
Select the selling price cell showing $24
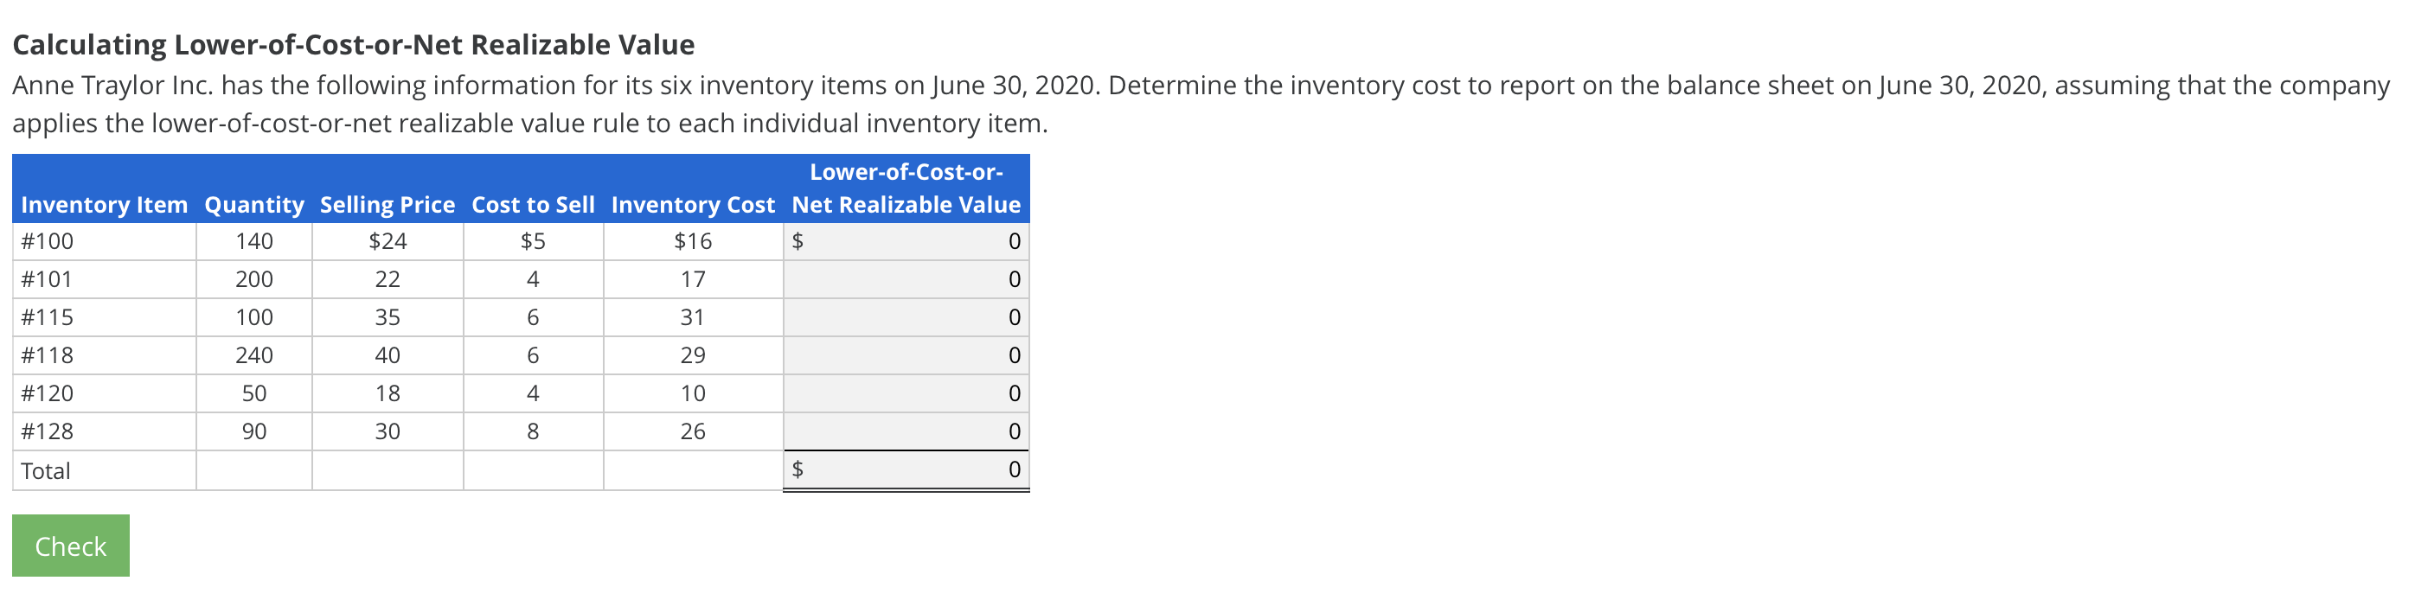click(388, 241)
